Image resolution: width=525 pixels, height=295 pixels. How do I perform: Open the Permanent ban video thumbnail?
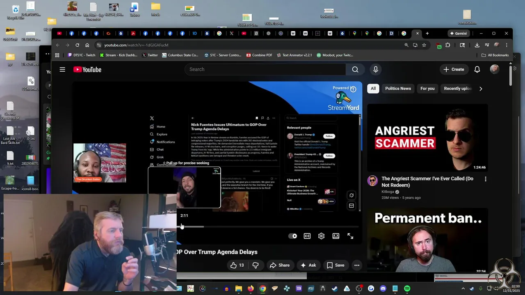pos(427,241)
